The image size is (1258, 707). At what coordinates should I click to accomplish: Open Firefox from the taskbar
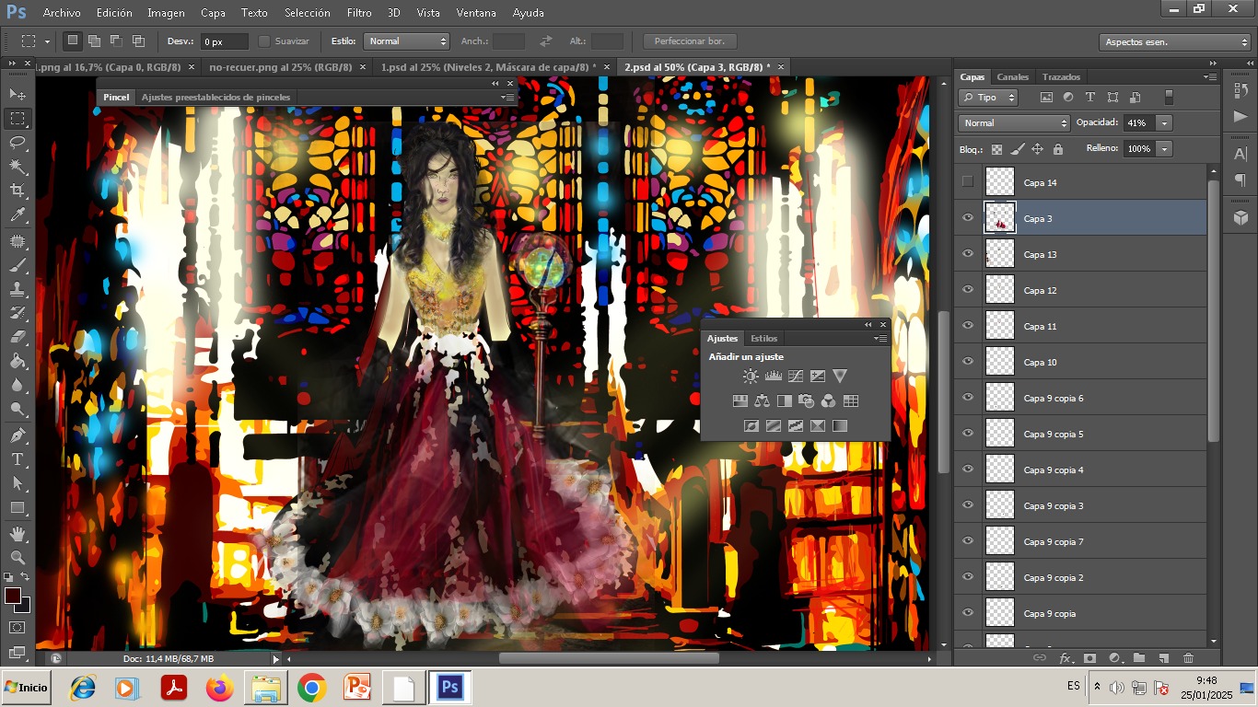click(x=220, y=688)
